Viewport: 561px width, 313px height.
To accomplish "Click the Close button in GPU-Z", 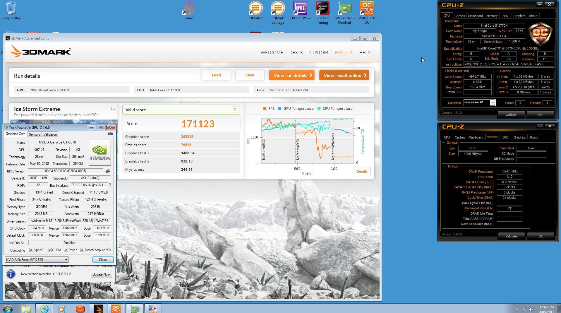I will pos(103,260).
